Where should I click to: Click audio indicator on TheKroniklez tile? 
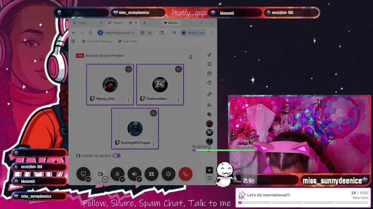[179, 69]
